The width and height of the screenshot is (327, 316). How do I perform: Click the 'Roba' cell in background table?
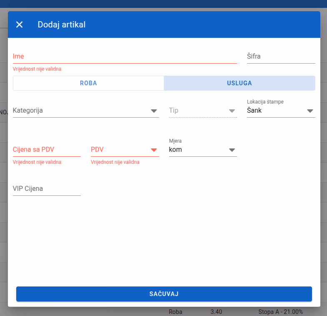(175, 311)
